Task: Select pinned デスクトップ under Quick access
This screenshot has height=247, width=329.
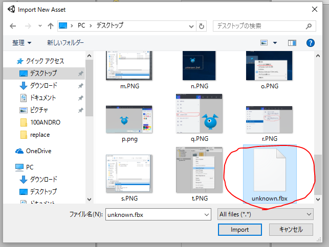Action: [43, 73]
